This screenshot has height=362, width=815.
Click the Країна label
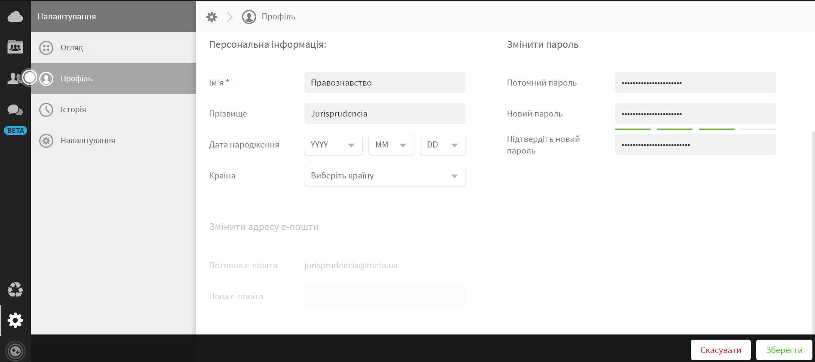[x=222, y=175]
